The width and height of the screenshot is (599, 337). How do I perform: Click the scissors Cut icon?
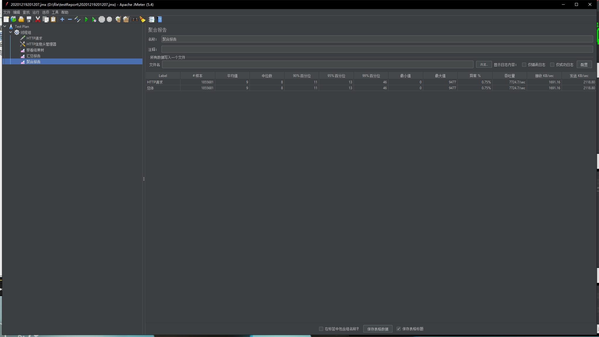[x=38, y=20]
